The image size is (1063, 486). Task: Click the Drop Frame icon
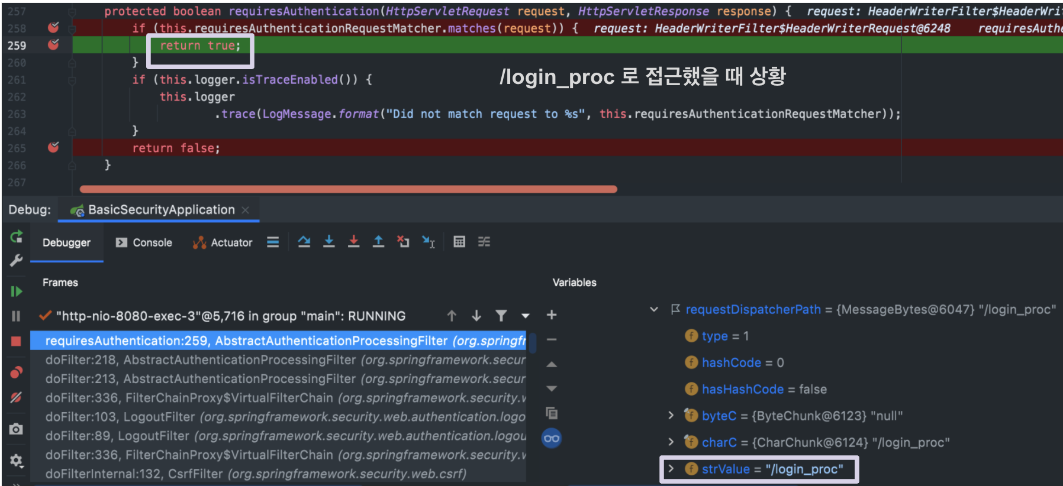403,241
